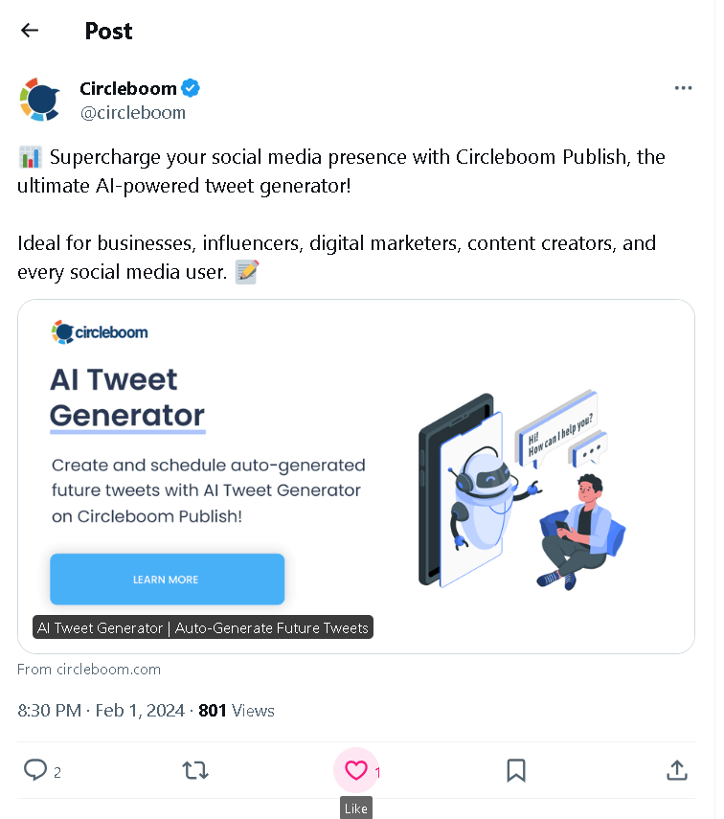Open the three-dot more options menu

683,87
